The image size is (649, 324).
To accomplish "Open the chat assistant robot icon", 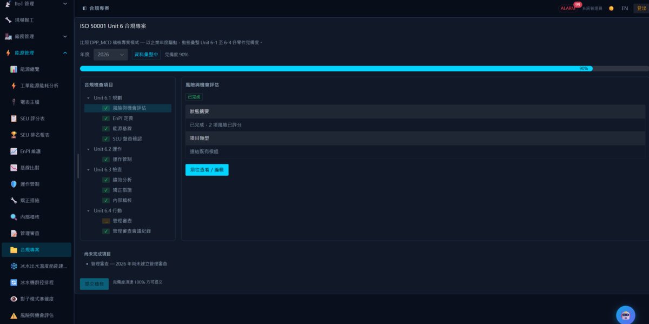I will tap(626, 315).
